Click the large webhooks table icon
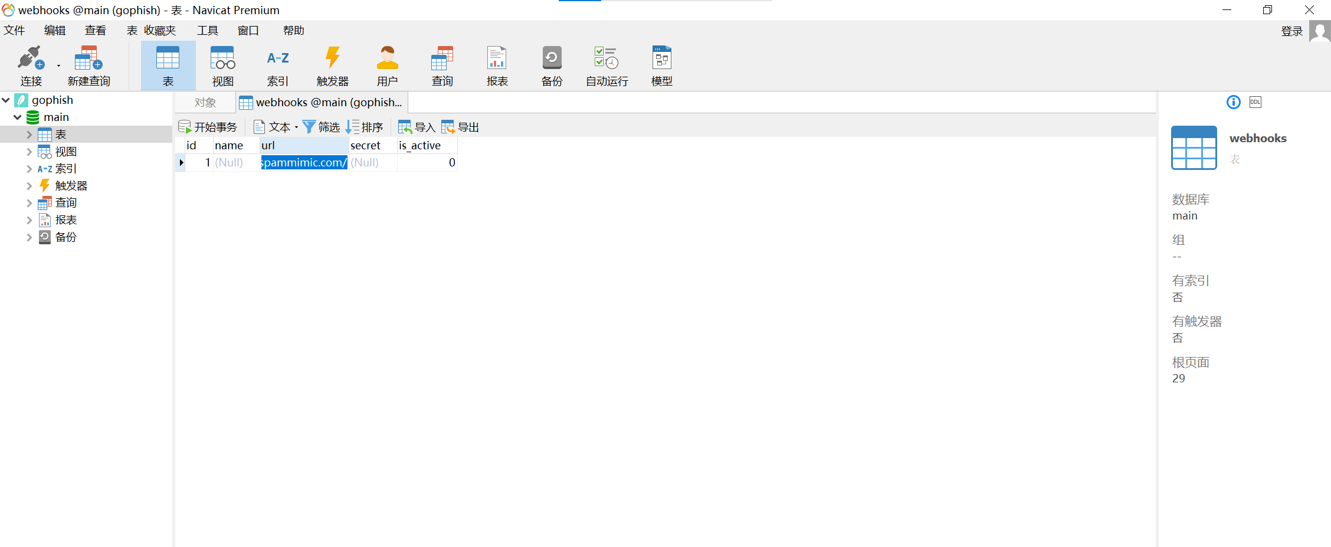1331x547 pixels. click(x=1194, y=148)
